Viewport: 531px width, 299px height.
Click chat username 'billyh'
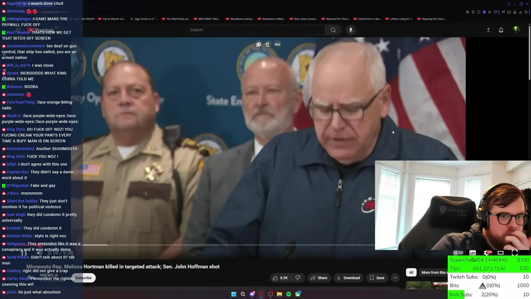[12, 164]
